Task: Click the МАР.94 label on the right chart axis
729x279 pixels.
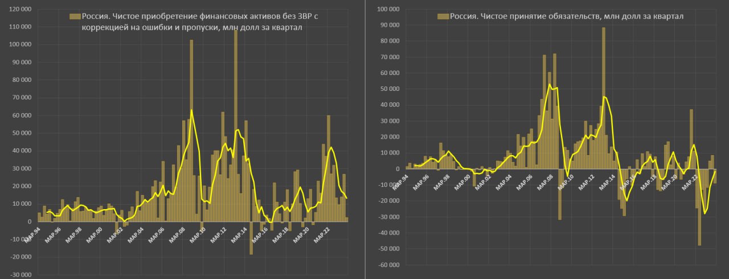Action: 402,181
